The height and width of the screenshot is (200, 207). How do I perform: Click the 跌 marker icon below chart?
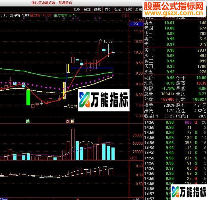tap(28, 121)
